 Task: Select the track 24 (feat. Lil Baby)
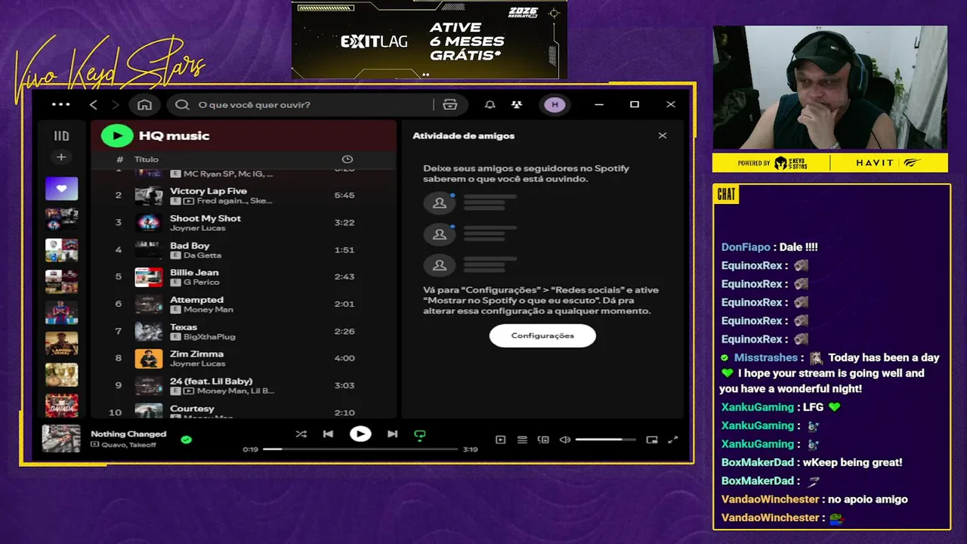click(212, 382)
